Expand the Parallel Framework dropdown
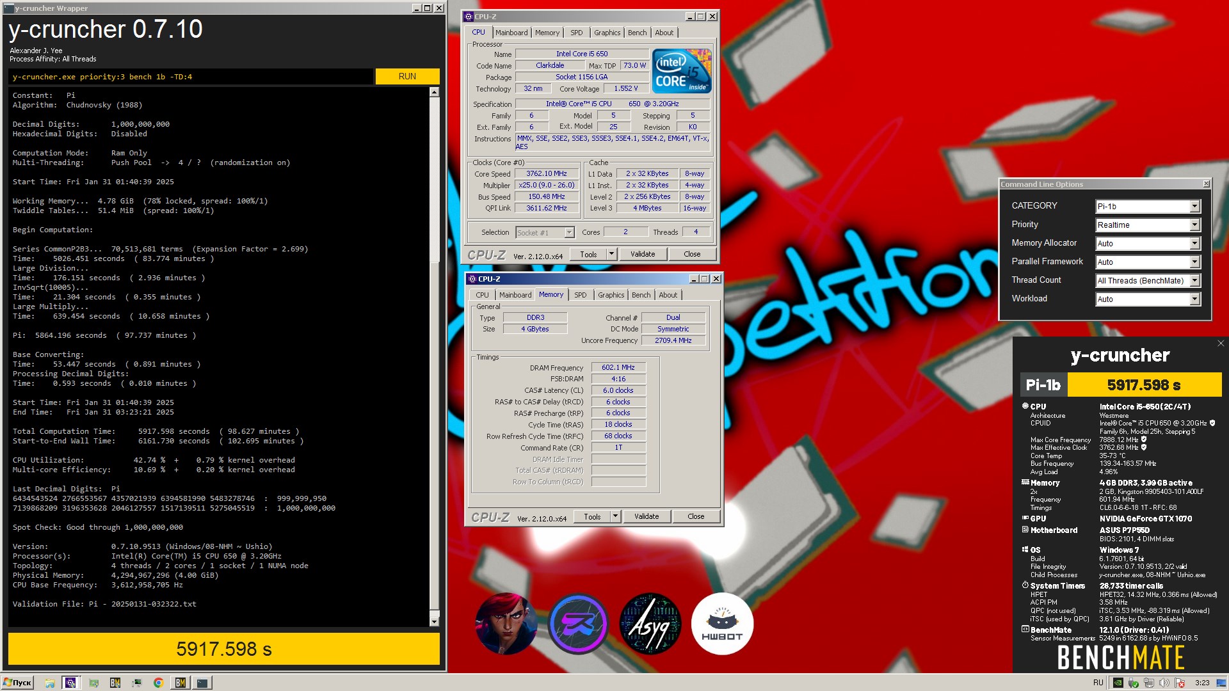The height and width of the screenshot is (691, 1229). tap(1195, 262)
